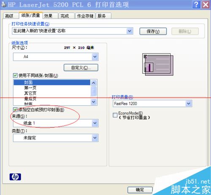Click the page list scrollbar thumb

(x=94, y=91)
